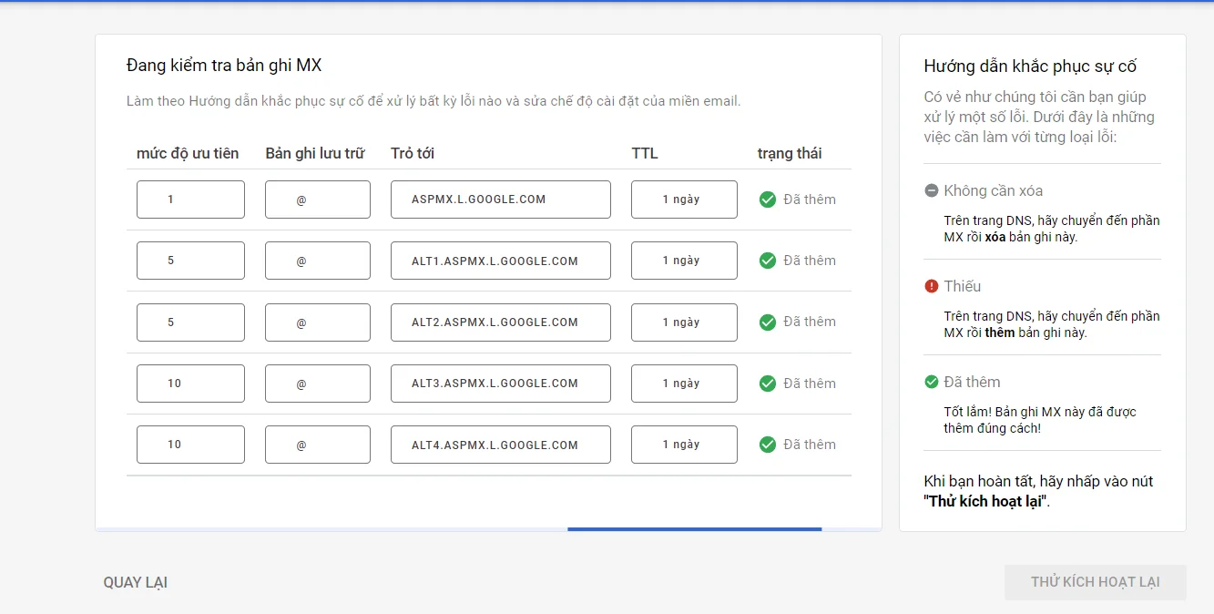Click the bold "Thử kích hoạt lại" text in guide
Image resolution: width=1214 pixels, height=614 pixels.
point(986,502)
